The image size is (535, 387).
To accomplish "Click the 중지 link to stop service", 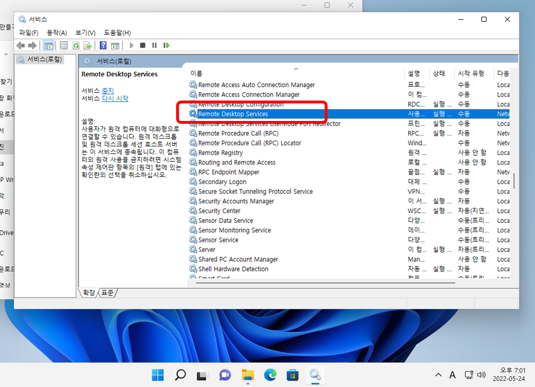I will [x=108, y=91].
